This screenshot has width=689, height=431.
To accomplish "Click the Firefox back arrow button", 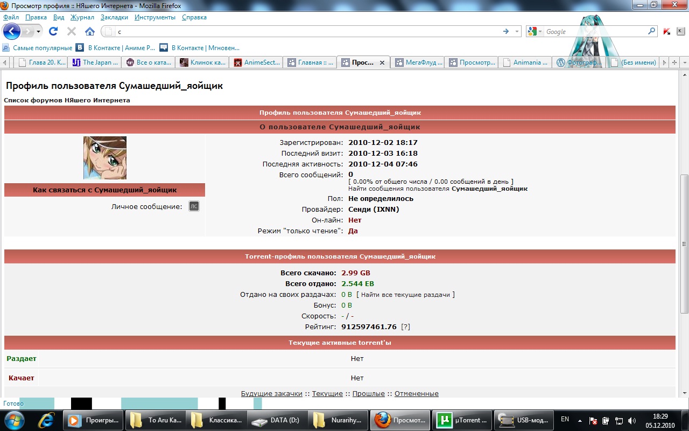I will pyautogui.click(x=12, y=31).
